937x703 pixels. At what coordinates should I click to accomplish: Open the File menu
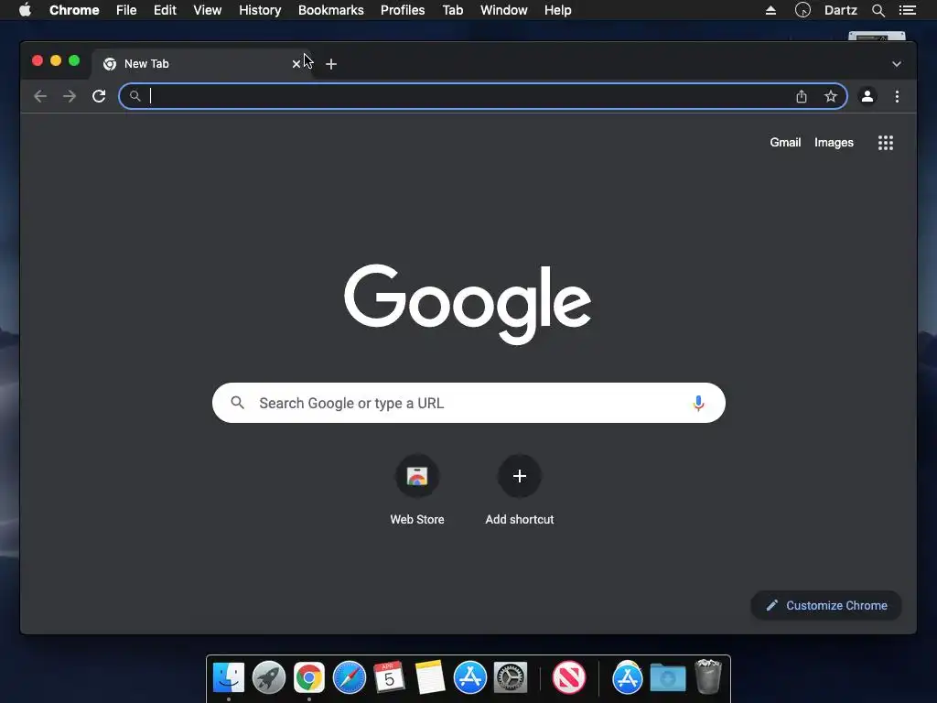pyautogui.click(x=126, y=10)
